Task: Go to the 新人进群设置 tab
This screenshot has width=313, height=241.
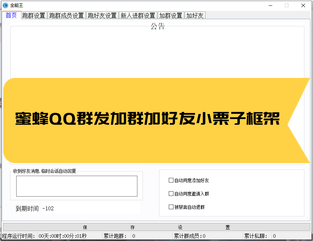Action: [138, 16]
